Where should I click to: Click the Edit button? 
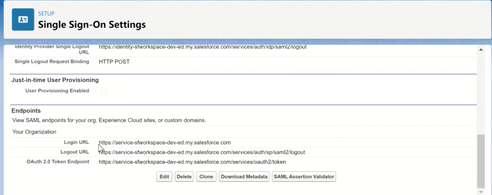pyautogui.click(x=164, y=177)
